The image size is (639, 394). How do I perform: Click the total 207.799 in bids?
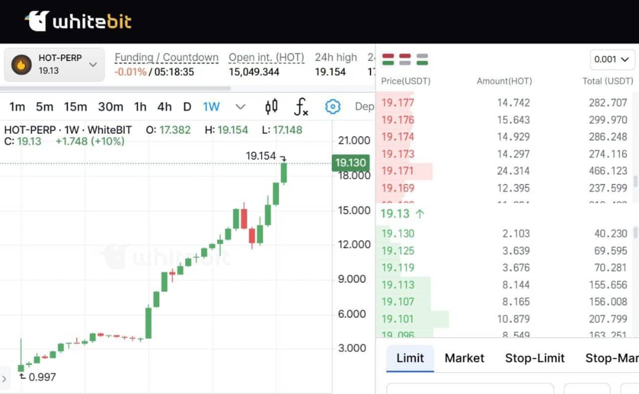click(608, 319)
